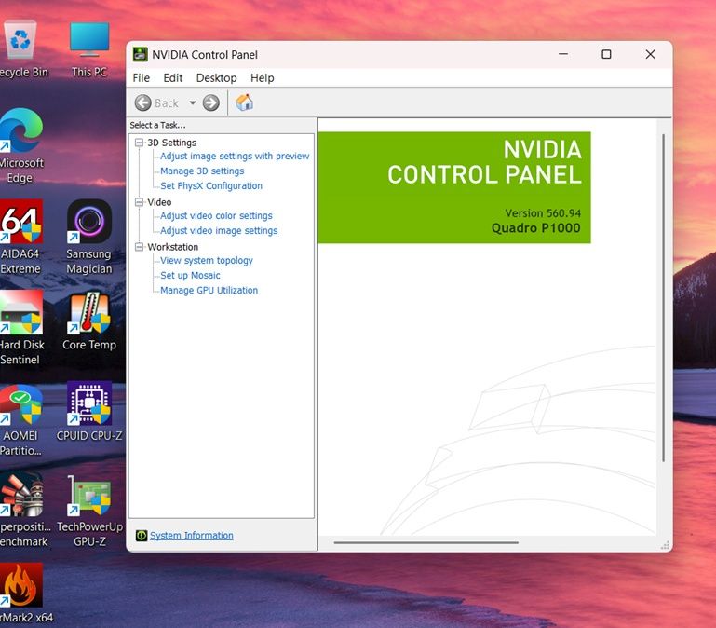Go to the Home page icon
The width and height of the screenshot is (716, 628).
coord(244,102)
